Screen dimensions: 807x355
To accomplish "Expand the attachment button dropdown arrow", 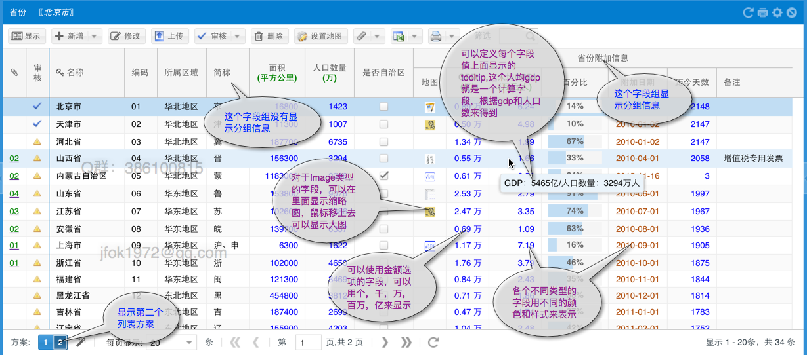I will coord(378,36).
